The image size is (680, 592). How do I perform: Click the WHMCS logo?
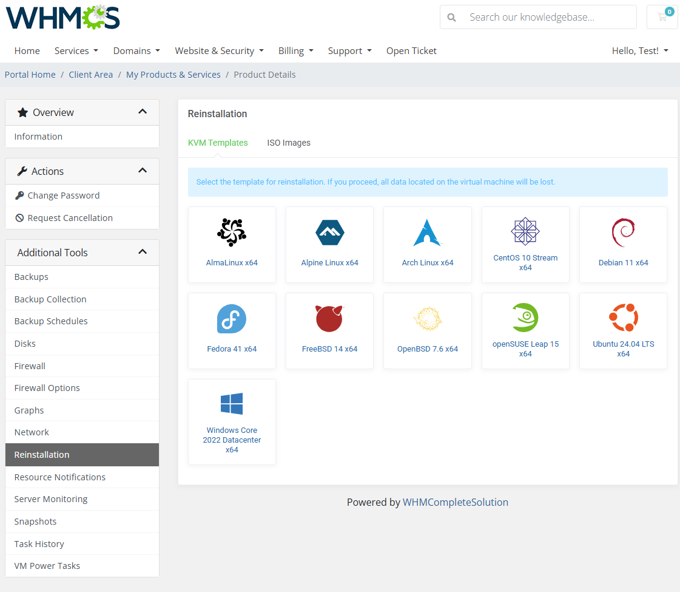click(x=63, y=18)
